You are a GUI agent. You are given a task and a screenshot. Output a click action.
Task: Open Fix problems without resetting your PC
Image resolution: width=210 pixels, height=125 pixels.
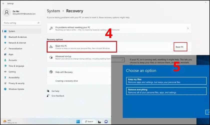tap(119, 28)
